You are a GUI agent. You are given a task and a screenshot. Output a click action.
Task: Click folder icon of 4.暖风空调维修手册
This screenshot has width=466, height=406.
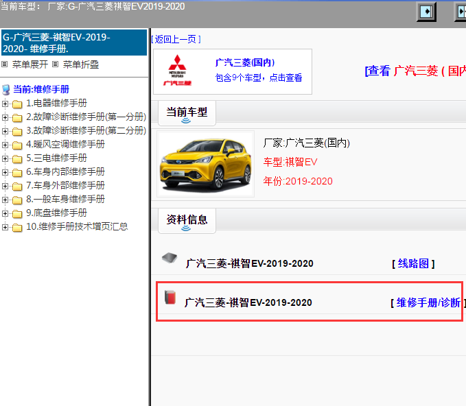point(17,145)
